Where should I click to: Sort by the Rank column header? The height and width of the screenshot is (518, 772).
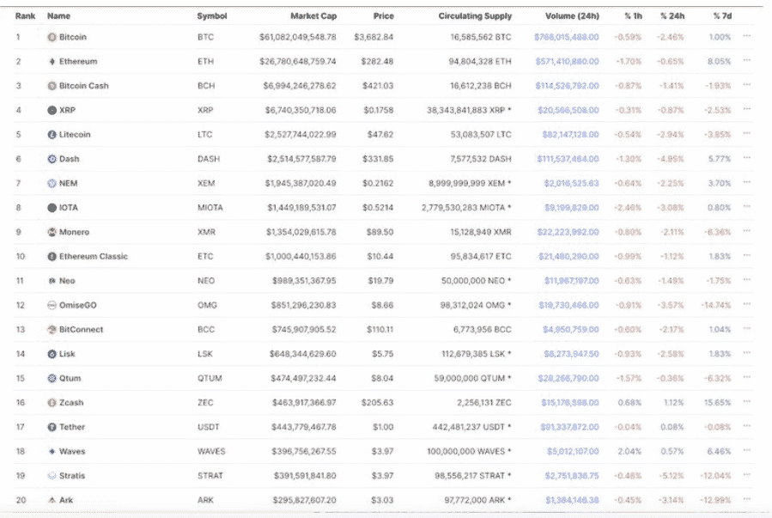(x=25, y=16)
